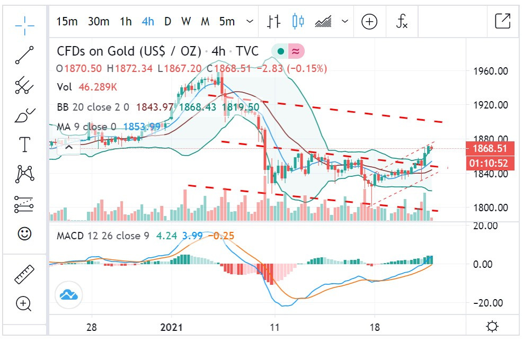The height and width of the screenshot is (342, 523).
Task: Expand the timeframe interval dropdown
Action: [x=250, y=22]
